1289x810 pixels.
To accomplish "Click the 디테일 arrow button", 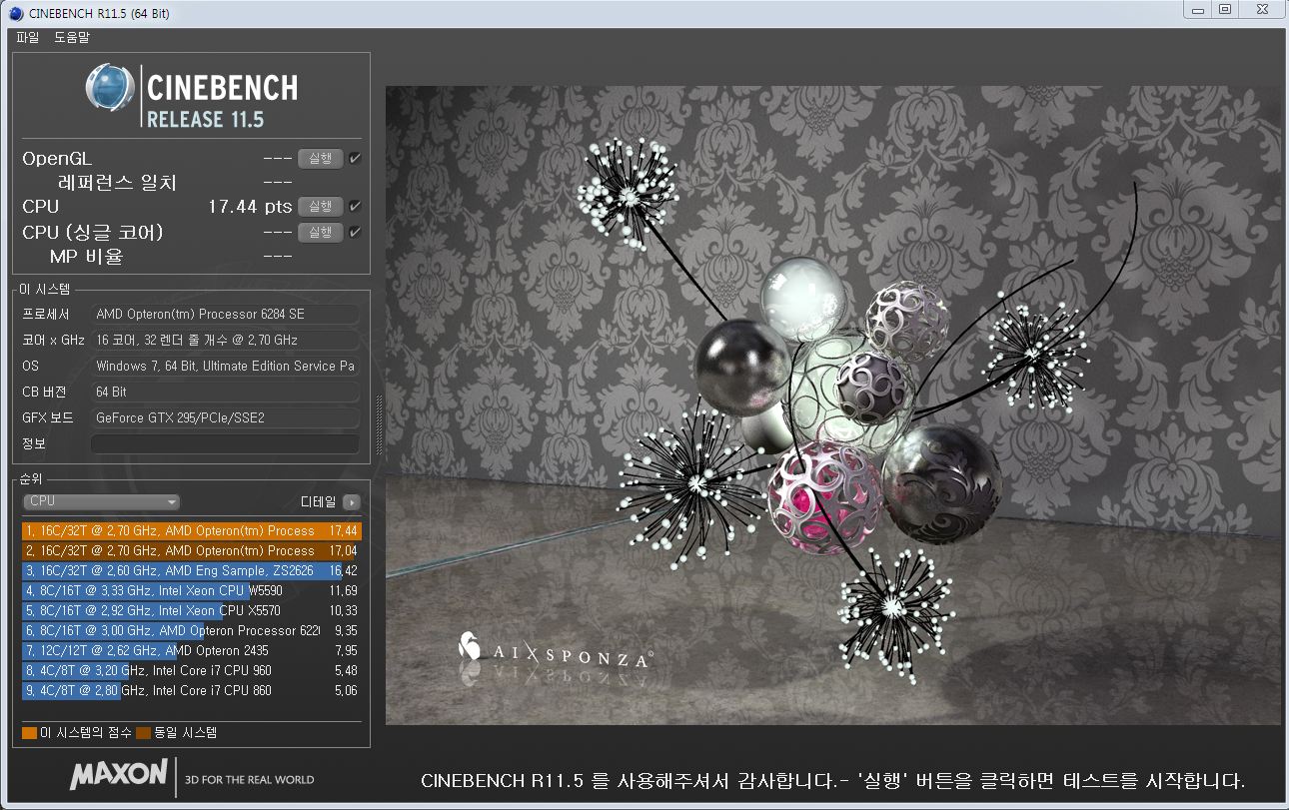I will (351, 501).
